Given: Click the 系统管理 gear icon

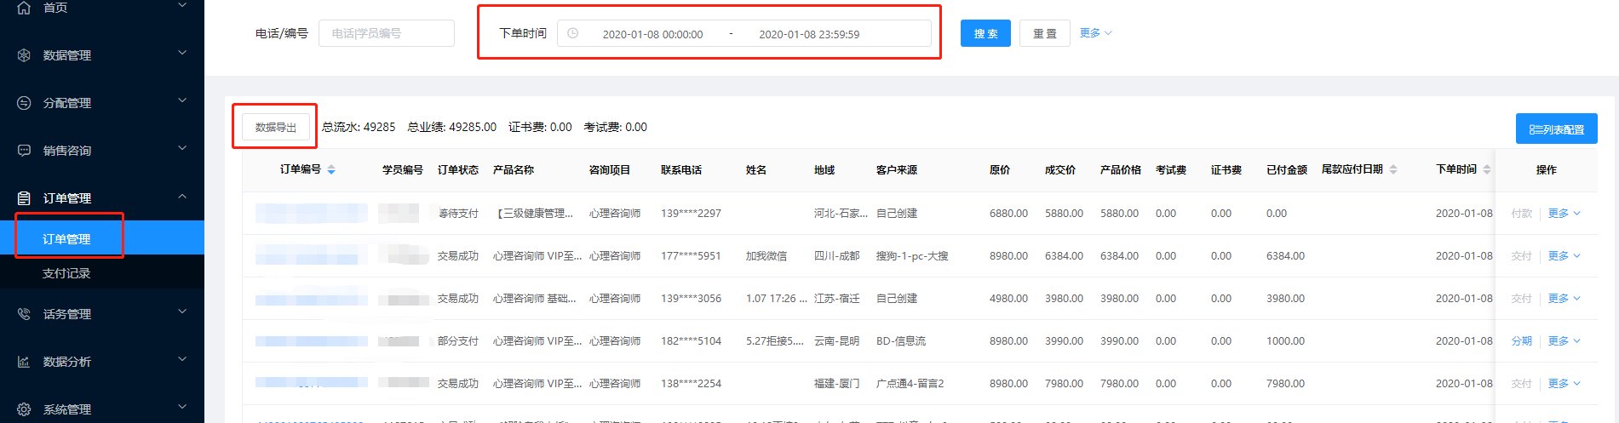Looking at the screenshot, I should (24, 409).
